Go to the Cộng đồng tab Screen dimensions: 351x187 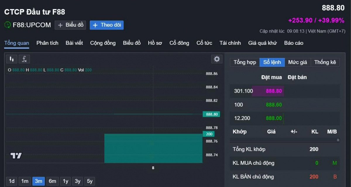103,43
